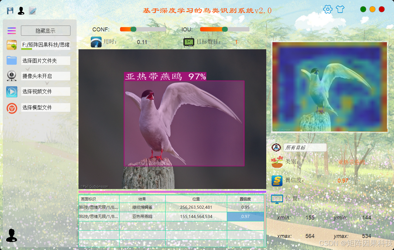Open the settings gear icon
Viewport: 394px width, 250px height.
[x=328, y=9]
